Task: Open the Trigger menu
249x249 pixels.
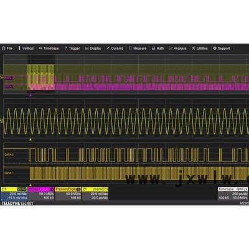Action: tap(72, 49)
